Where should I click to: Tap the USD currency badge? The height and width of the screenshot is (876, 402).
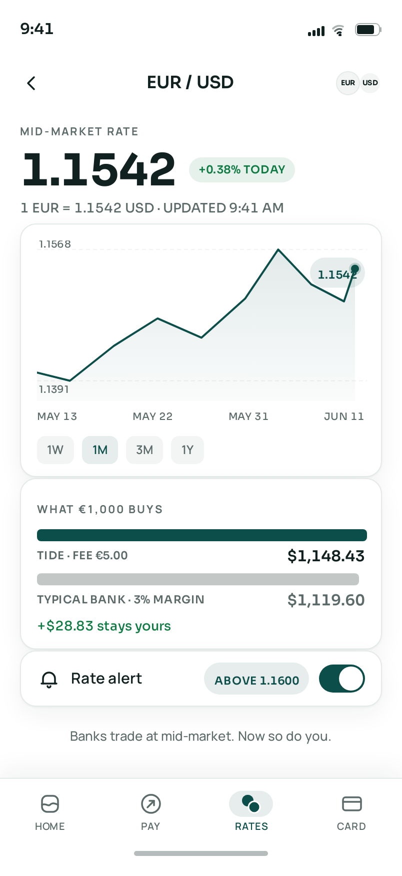click(370, 83)
